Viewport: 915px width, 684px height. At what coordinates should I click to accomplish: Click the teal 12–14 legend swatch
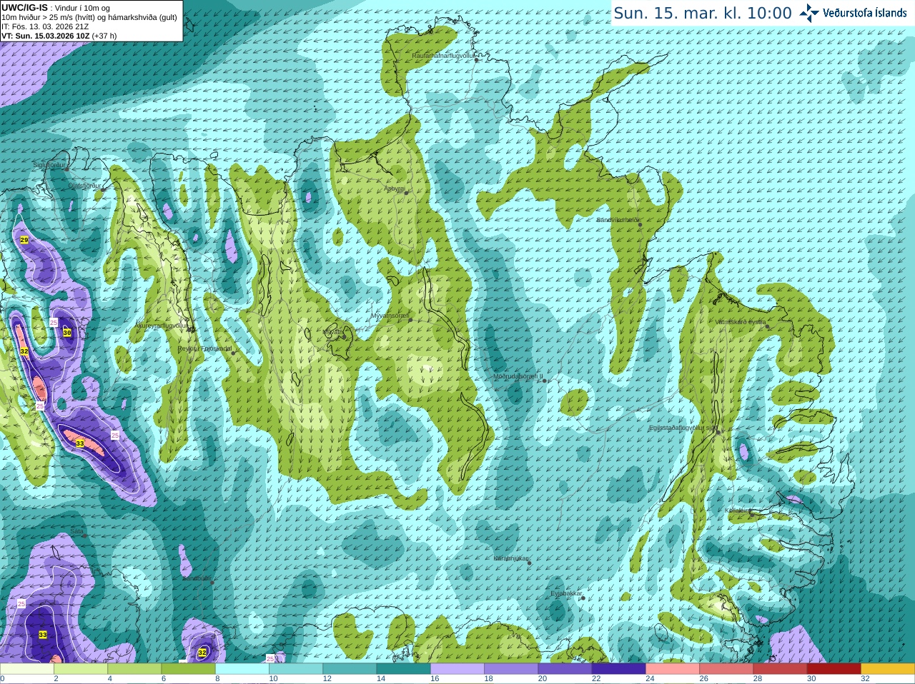click(x=350, y=669)
